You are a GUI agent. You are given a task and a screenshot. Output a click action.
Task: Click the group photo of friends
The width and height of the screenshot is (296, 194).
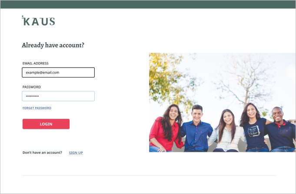tap(223, 102)
